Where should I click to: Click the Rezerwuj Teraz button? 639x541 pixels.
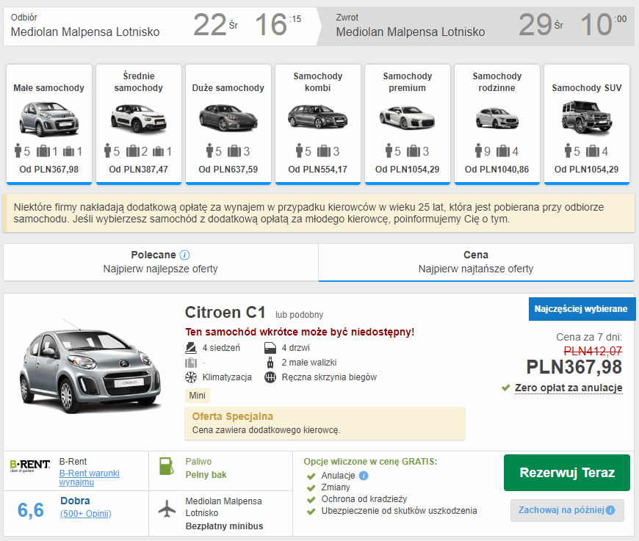coord(567,473)
